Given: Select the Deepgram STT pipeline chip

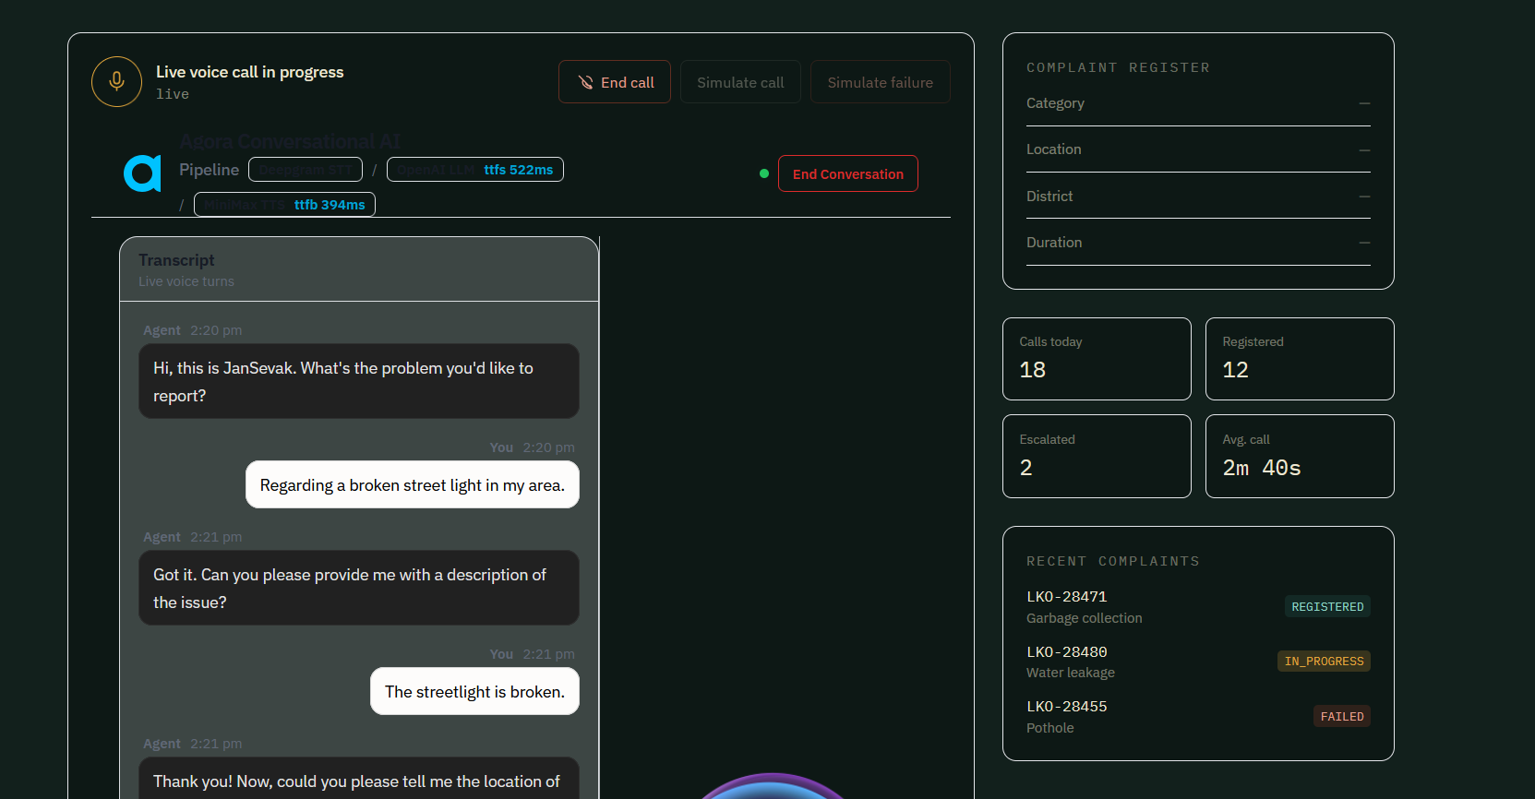Looking at the screenshot, I should coord(306,170).
